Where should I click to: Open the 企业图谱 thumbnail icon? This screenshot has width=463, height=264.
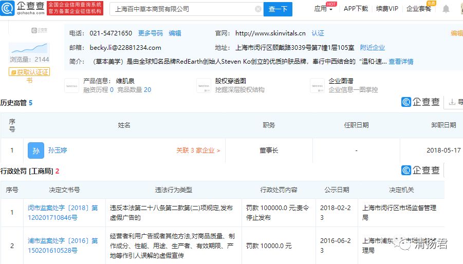click(x=318, y=86)
